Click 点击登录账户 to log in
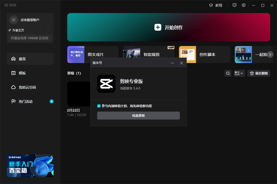 point(30,20)
